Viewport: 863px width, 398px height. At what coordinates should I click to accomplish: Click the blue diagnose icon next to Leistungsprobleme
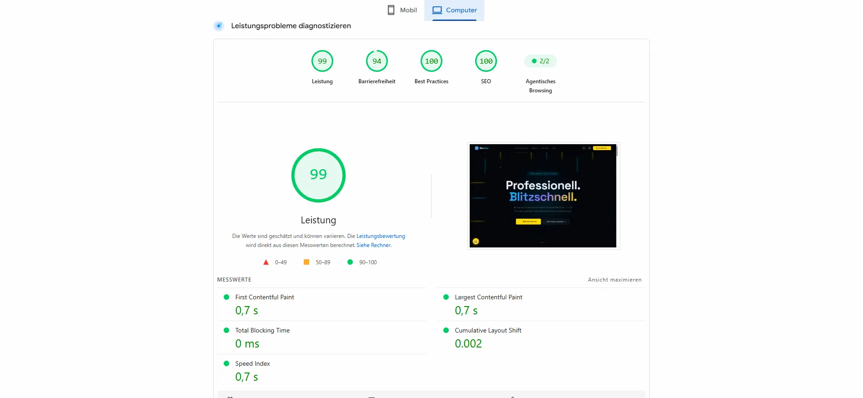tap(219, 26)
